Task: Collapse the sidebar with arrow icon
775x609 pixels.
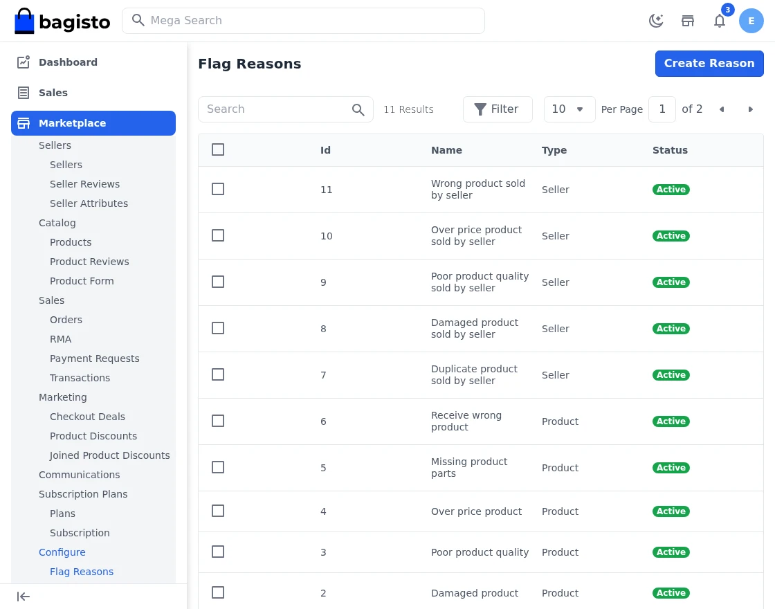Action: pos(24,597)
